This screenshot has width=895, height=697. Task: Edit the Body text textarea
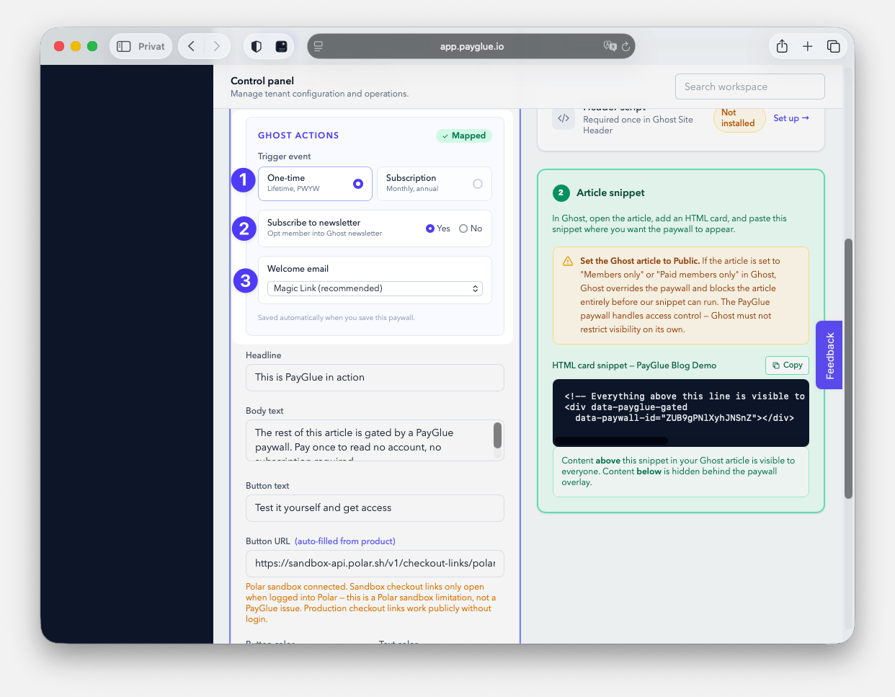[375, 440]
